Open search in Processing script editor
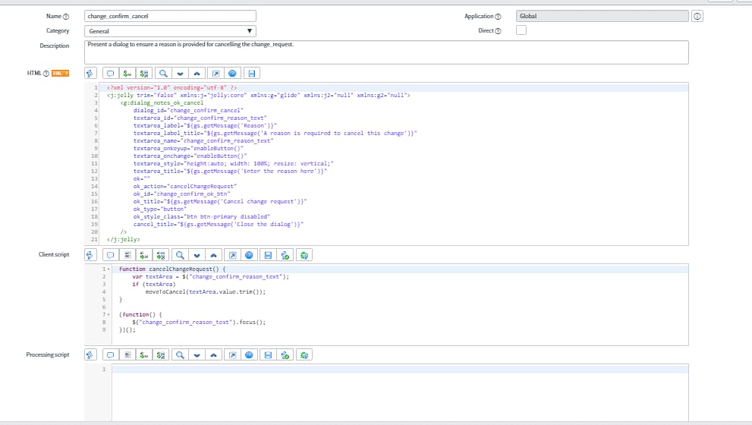Screen dimensions: 752x425 (x=180, y=355)
